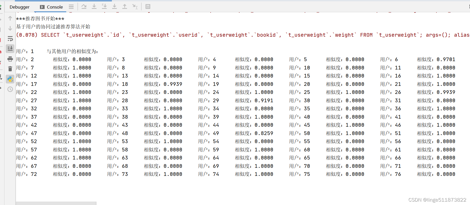Open command history clock icon
This screenshot has width=470, height=205.
[x=10, y=89]
